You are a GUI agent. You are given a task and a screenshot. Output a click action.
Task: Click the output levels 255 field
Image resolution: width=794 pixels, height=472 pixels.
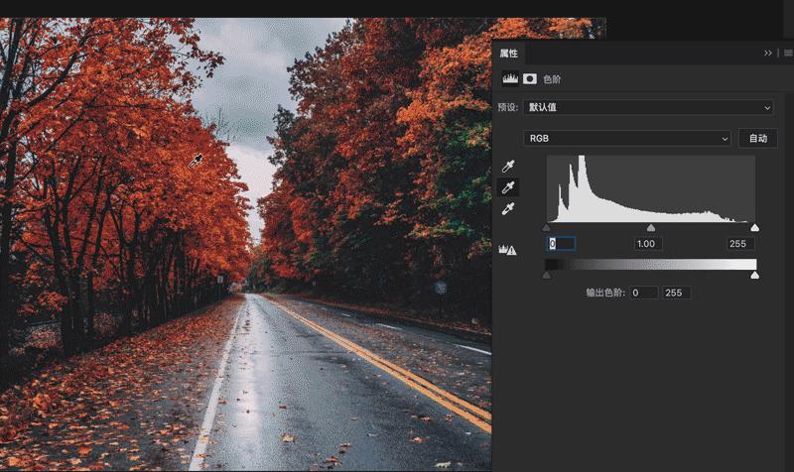[677, 293]
